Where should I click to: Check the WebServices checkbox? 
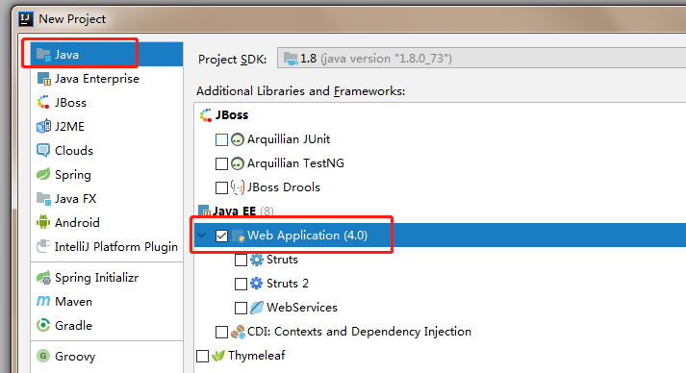(x=241, y=308)
